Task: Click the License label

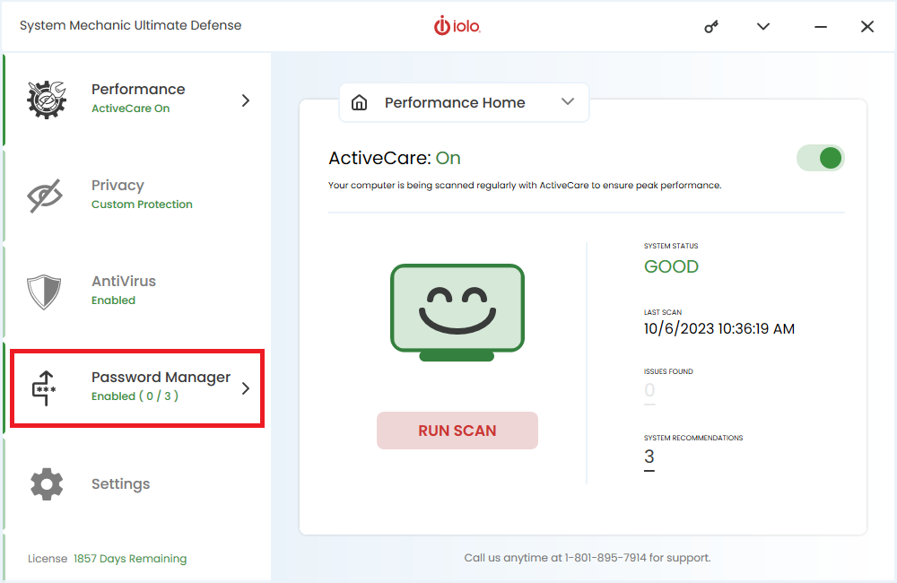Action: (x=48, y=559)
